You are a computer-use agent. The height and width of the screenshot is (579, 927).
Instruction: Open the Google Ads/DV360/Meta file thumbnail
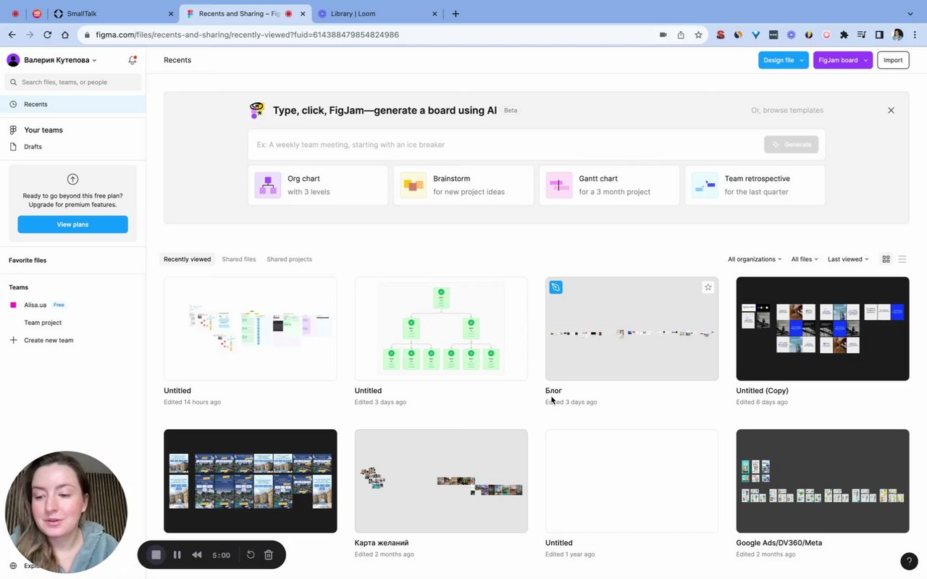coord(823,481)
